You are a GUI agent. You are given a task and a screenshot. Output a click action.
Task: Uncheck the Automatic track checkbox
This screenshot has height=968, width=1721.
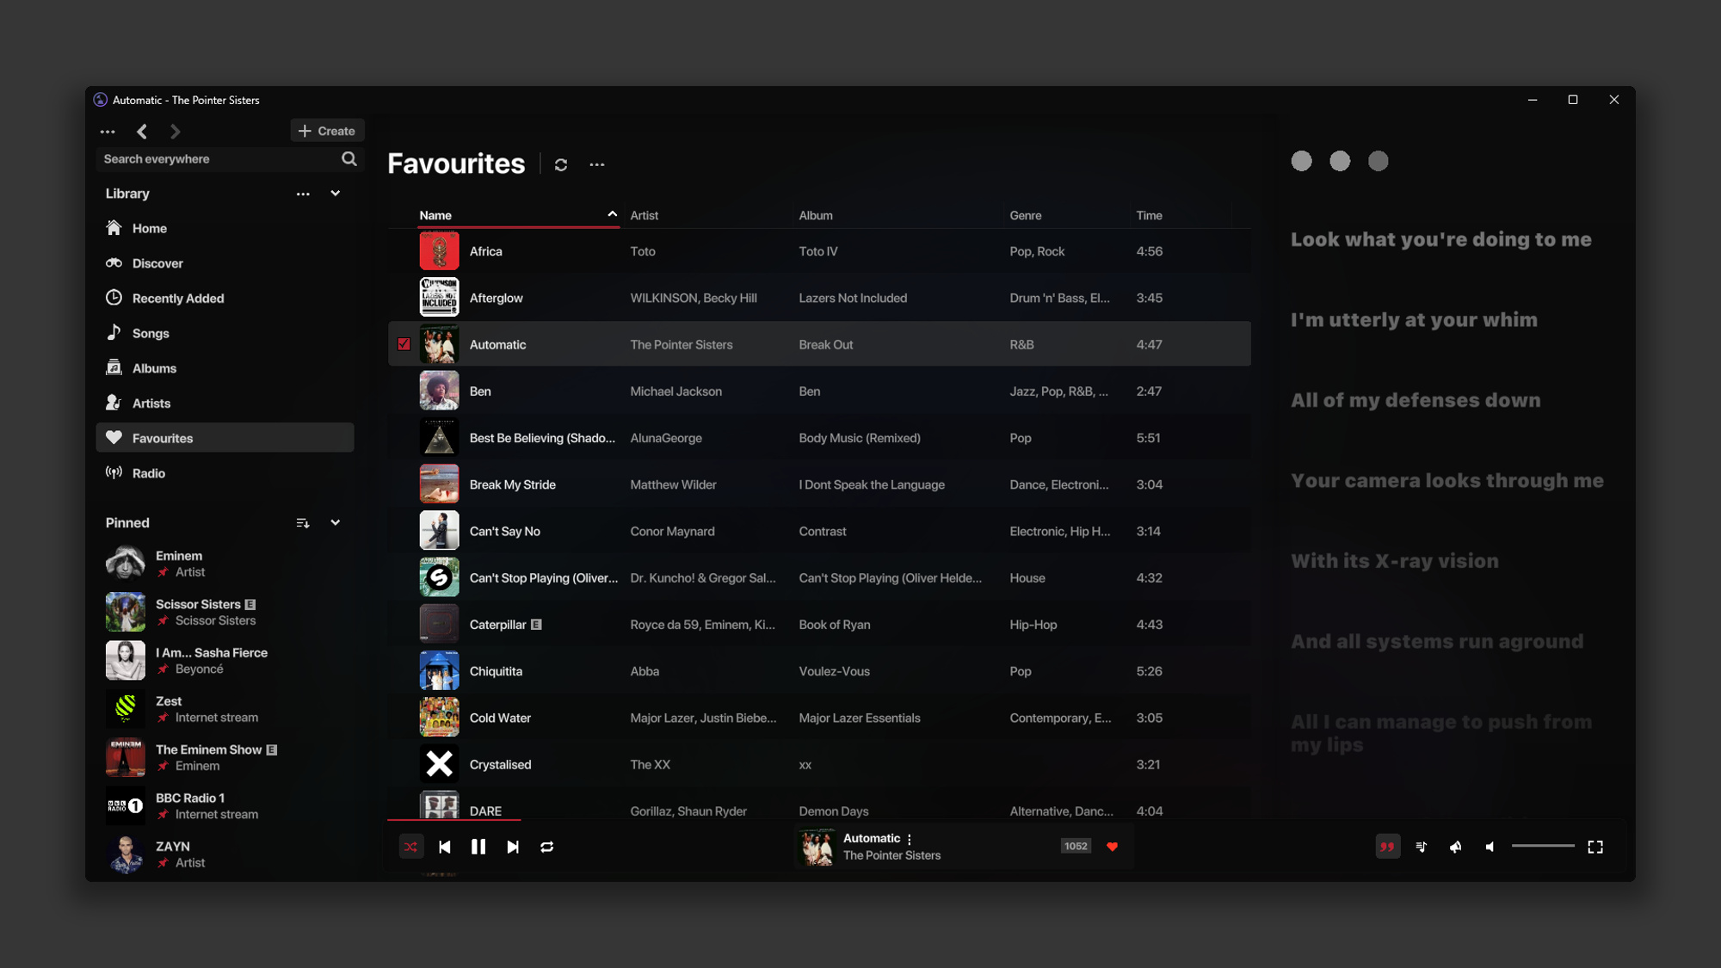(x=404, y=344)
